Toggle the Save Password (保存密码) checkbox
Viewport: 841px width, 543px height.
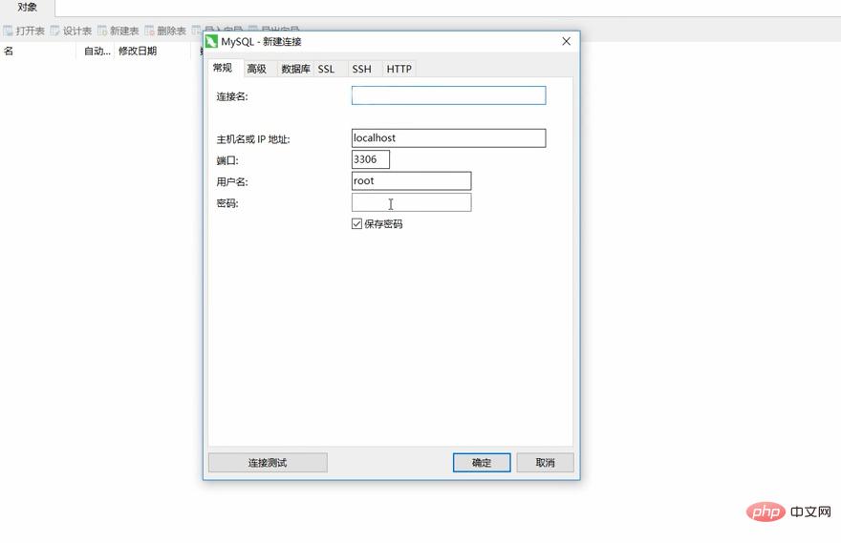[356, 224]
